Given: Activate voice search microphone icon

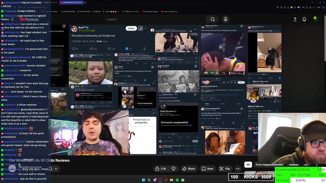Looking at the screenshot, I should pos(225,19).
